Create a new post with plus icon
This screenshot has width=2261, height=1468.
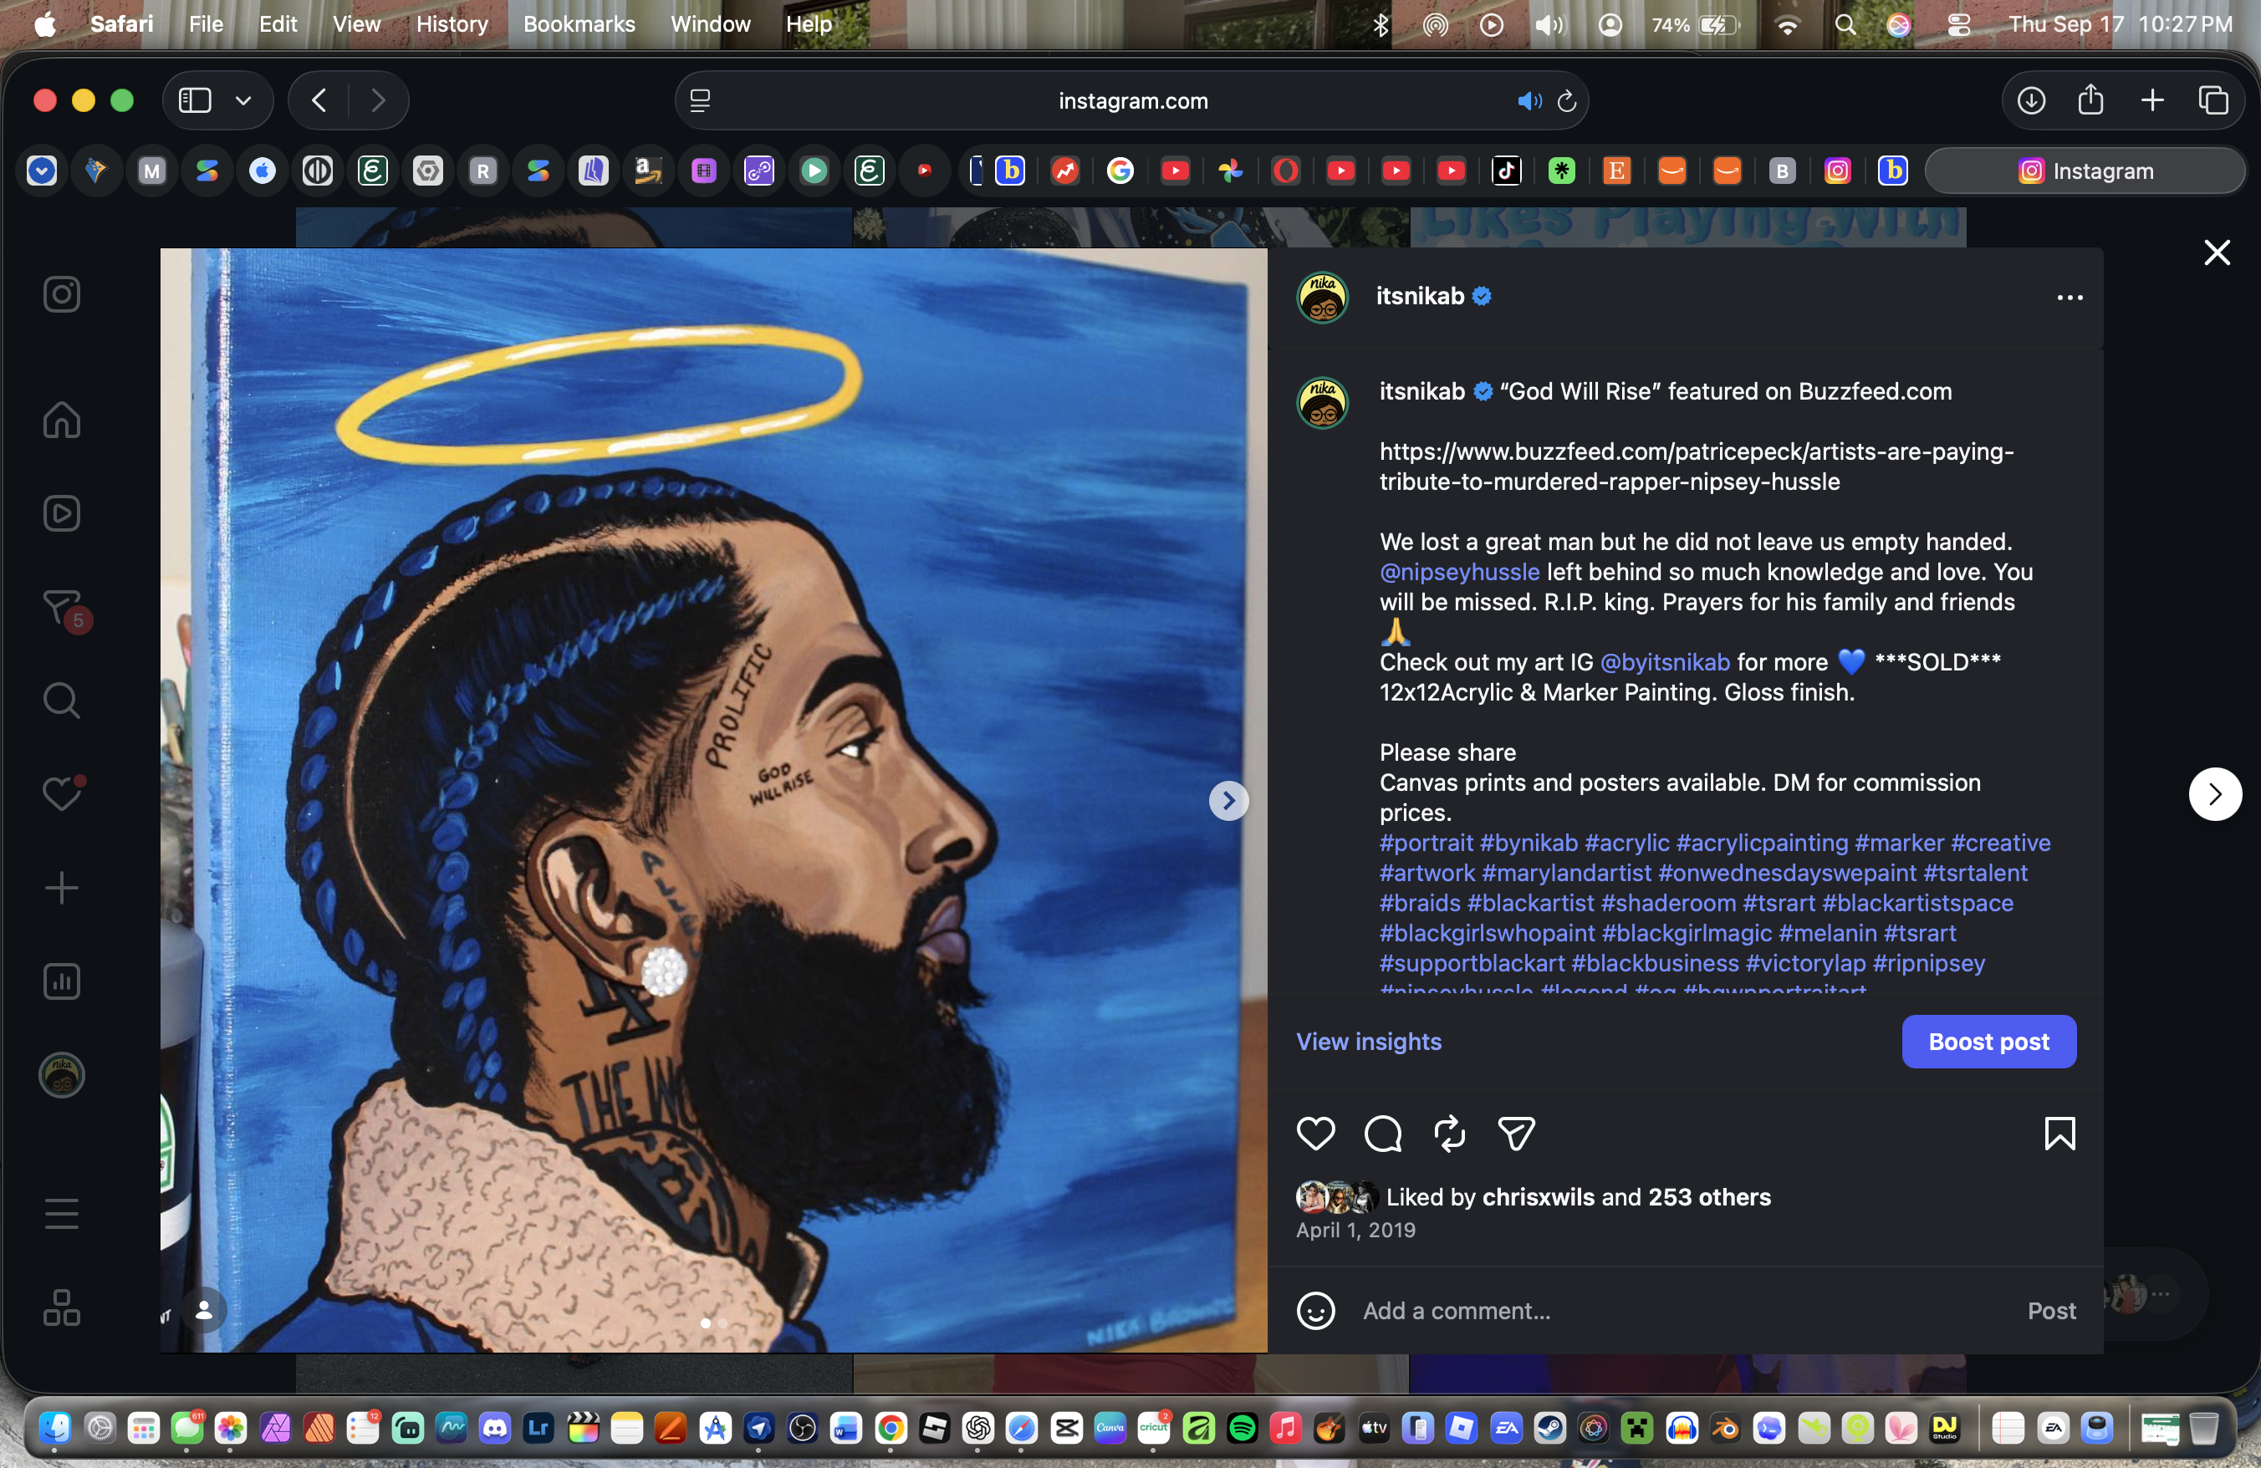[62, 888]
